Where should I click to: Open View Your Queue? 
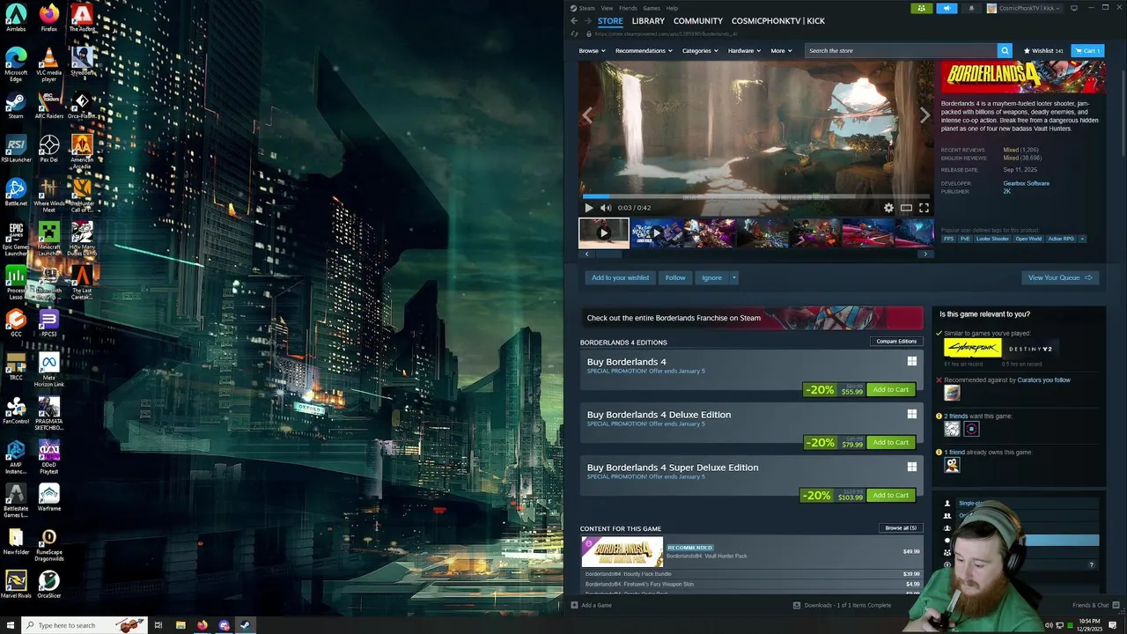[x=1060, y=278]
